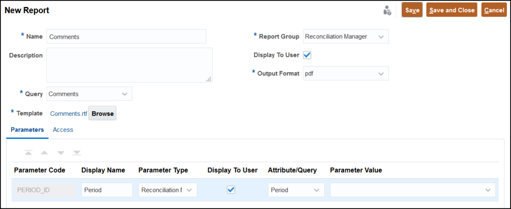Open the Comments.rtf template link
This screenshot has height=209, width=511.
tap(69, 114)
